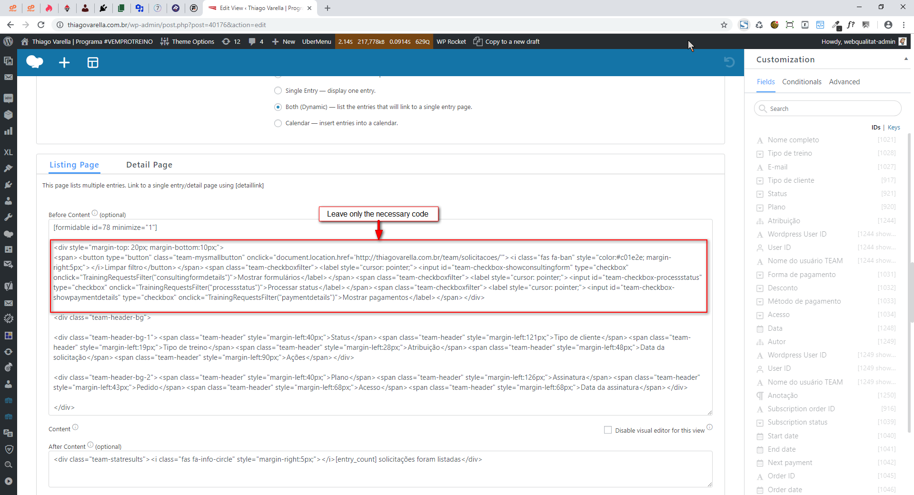Go back with browser back arrow
The height and width of the screenshot is (495, 914).
coord(10,25)
